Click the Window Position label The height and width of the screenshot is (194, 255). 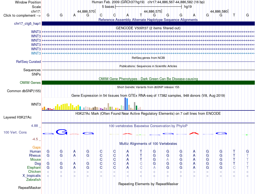tap(28, 2)
